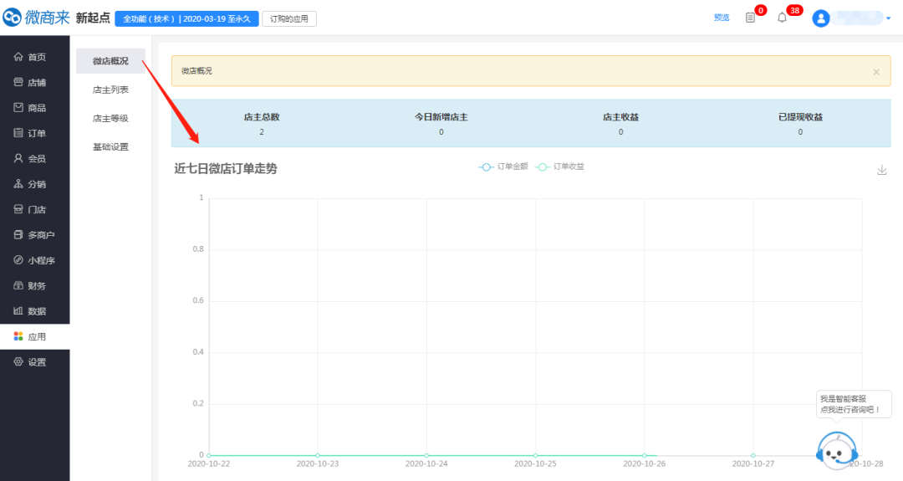The image size is (903, 481).
Task: Click the 小程序 mini-program icon
Action: point(18,260)
